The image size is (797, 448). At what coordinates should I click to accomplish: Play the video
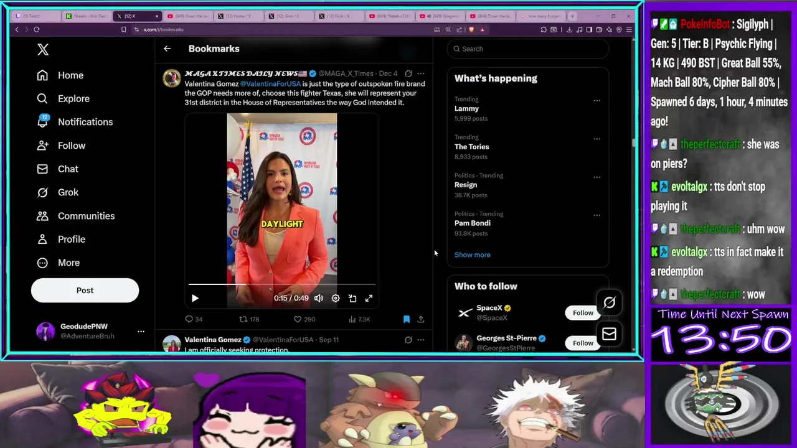[x=195, y=299]
